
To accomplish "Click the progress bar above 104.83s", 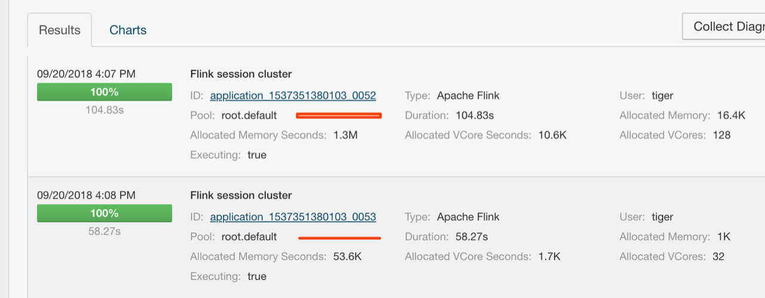I will click(105, 92).
